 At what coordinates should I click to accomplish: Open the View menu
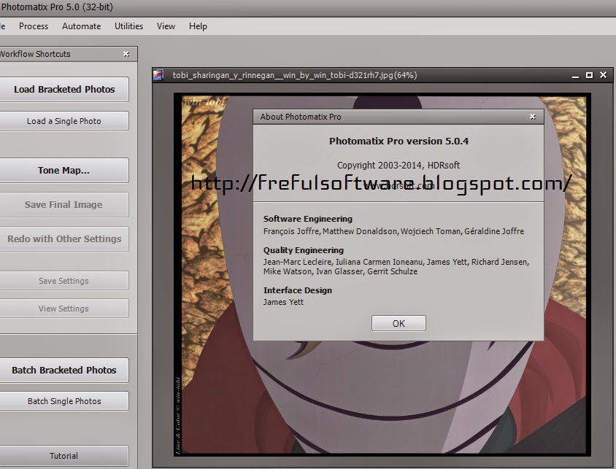pyautogui.click(x=166, y=26)
